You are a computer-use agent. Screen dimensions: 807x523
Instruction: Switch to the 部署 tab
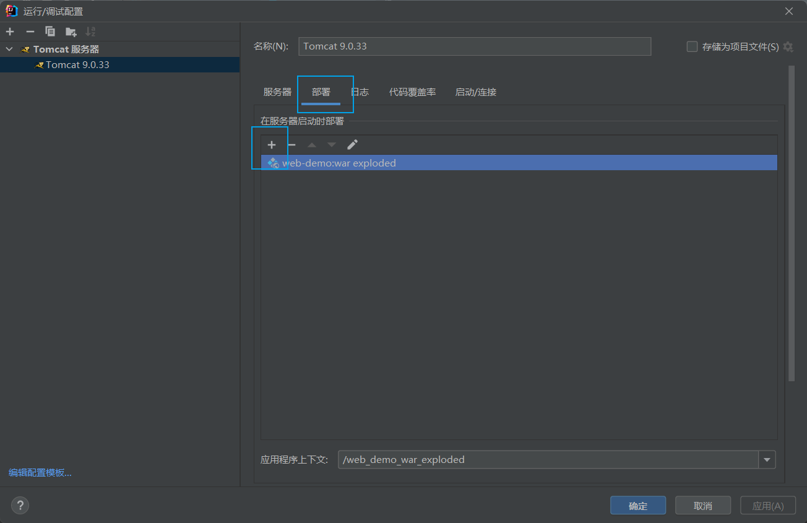click(x=321, y=92)
